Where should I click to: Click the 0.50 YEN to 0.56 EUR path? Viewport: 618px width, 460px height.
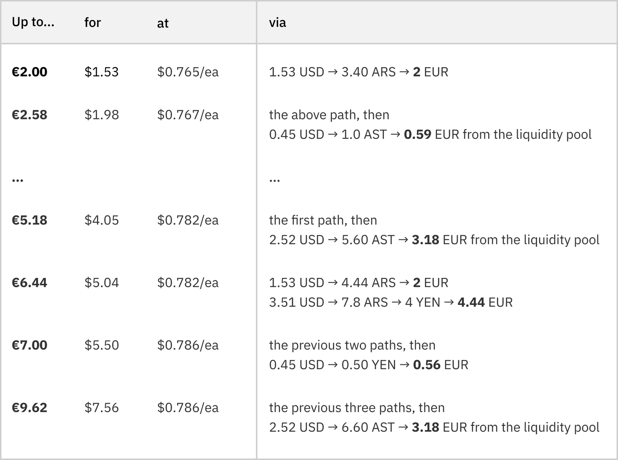click(x=369, y=365)
